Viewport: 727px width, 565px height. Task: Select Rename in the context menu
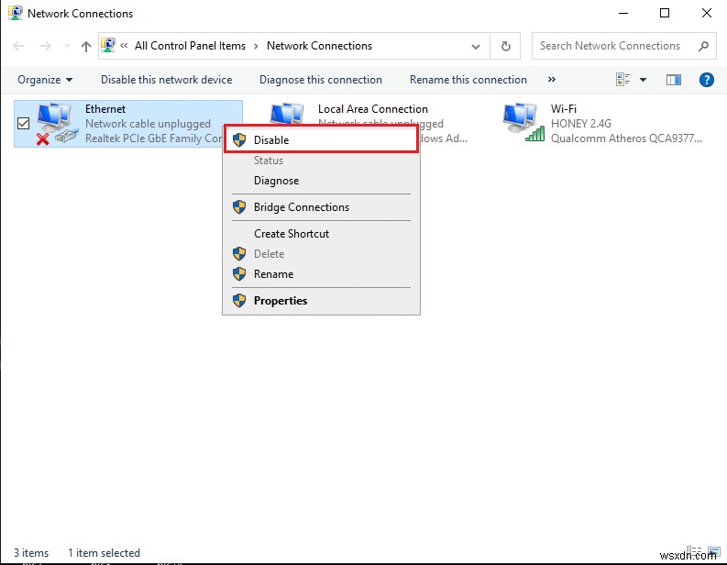pyautogui.click(x=321, y=274)
